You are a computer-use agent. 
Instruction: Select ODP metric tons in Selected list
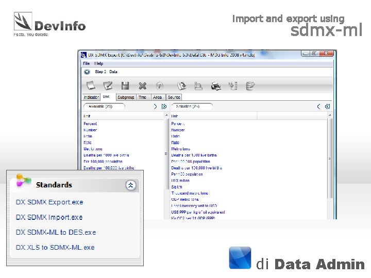point(185,200)
